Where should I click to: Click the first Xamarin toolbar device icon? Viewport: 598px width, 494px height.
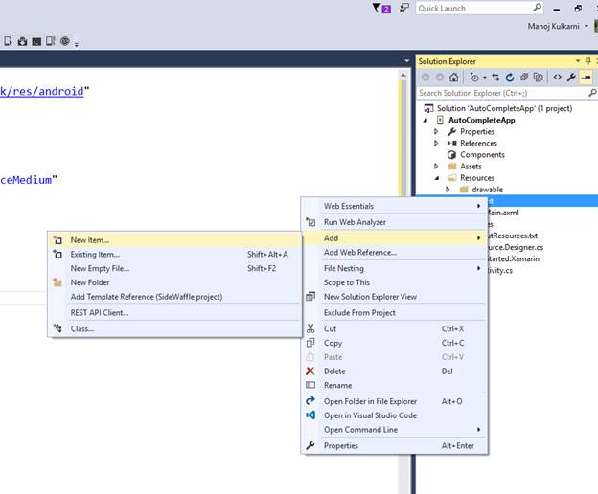8,41
